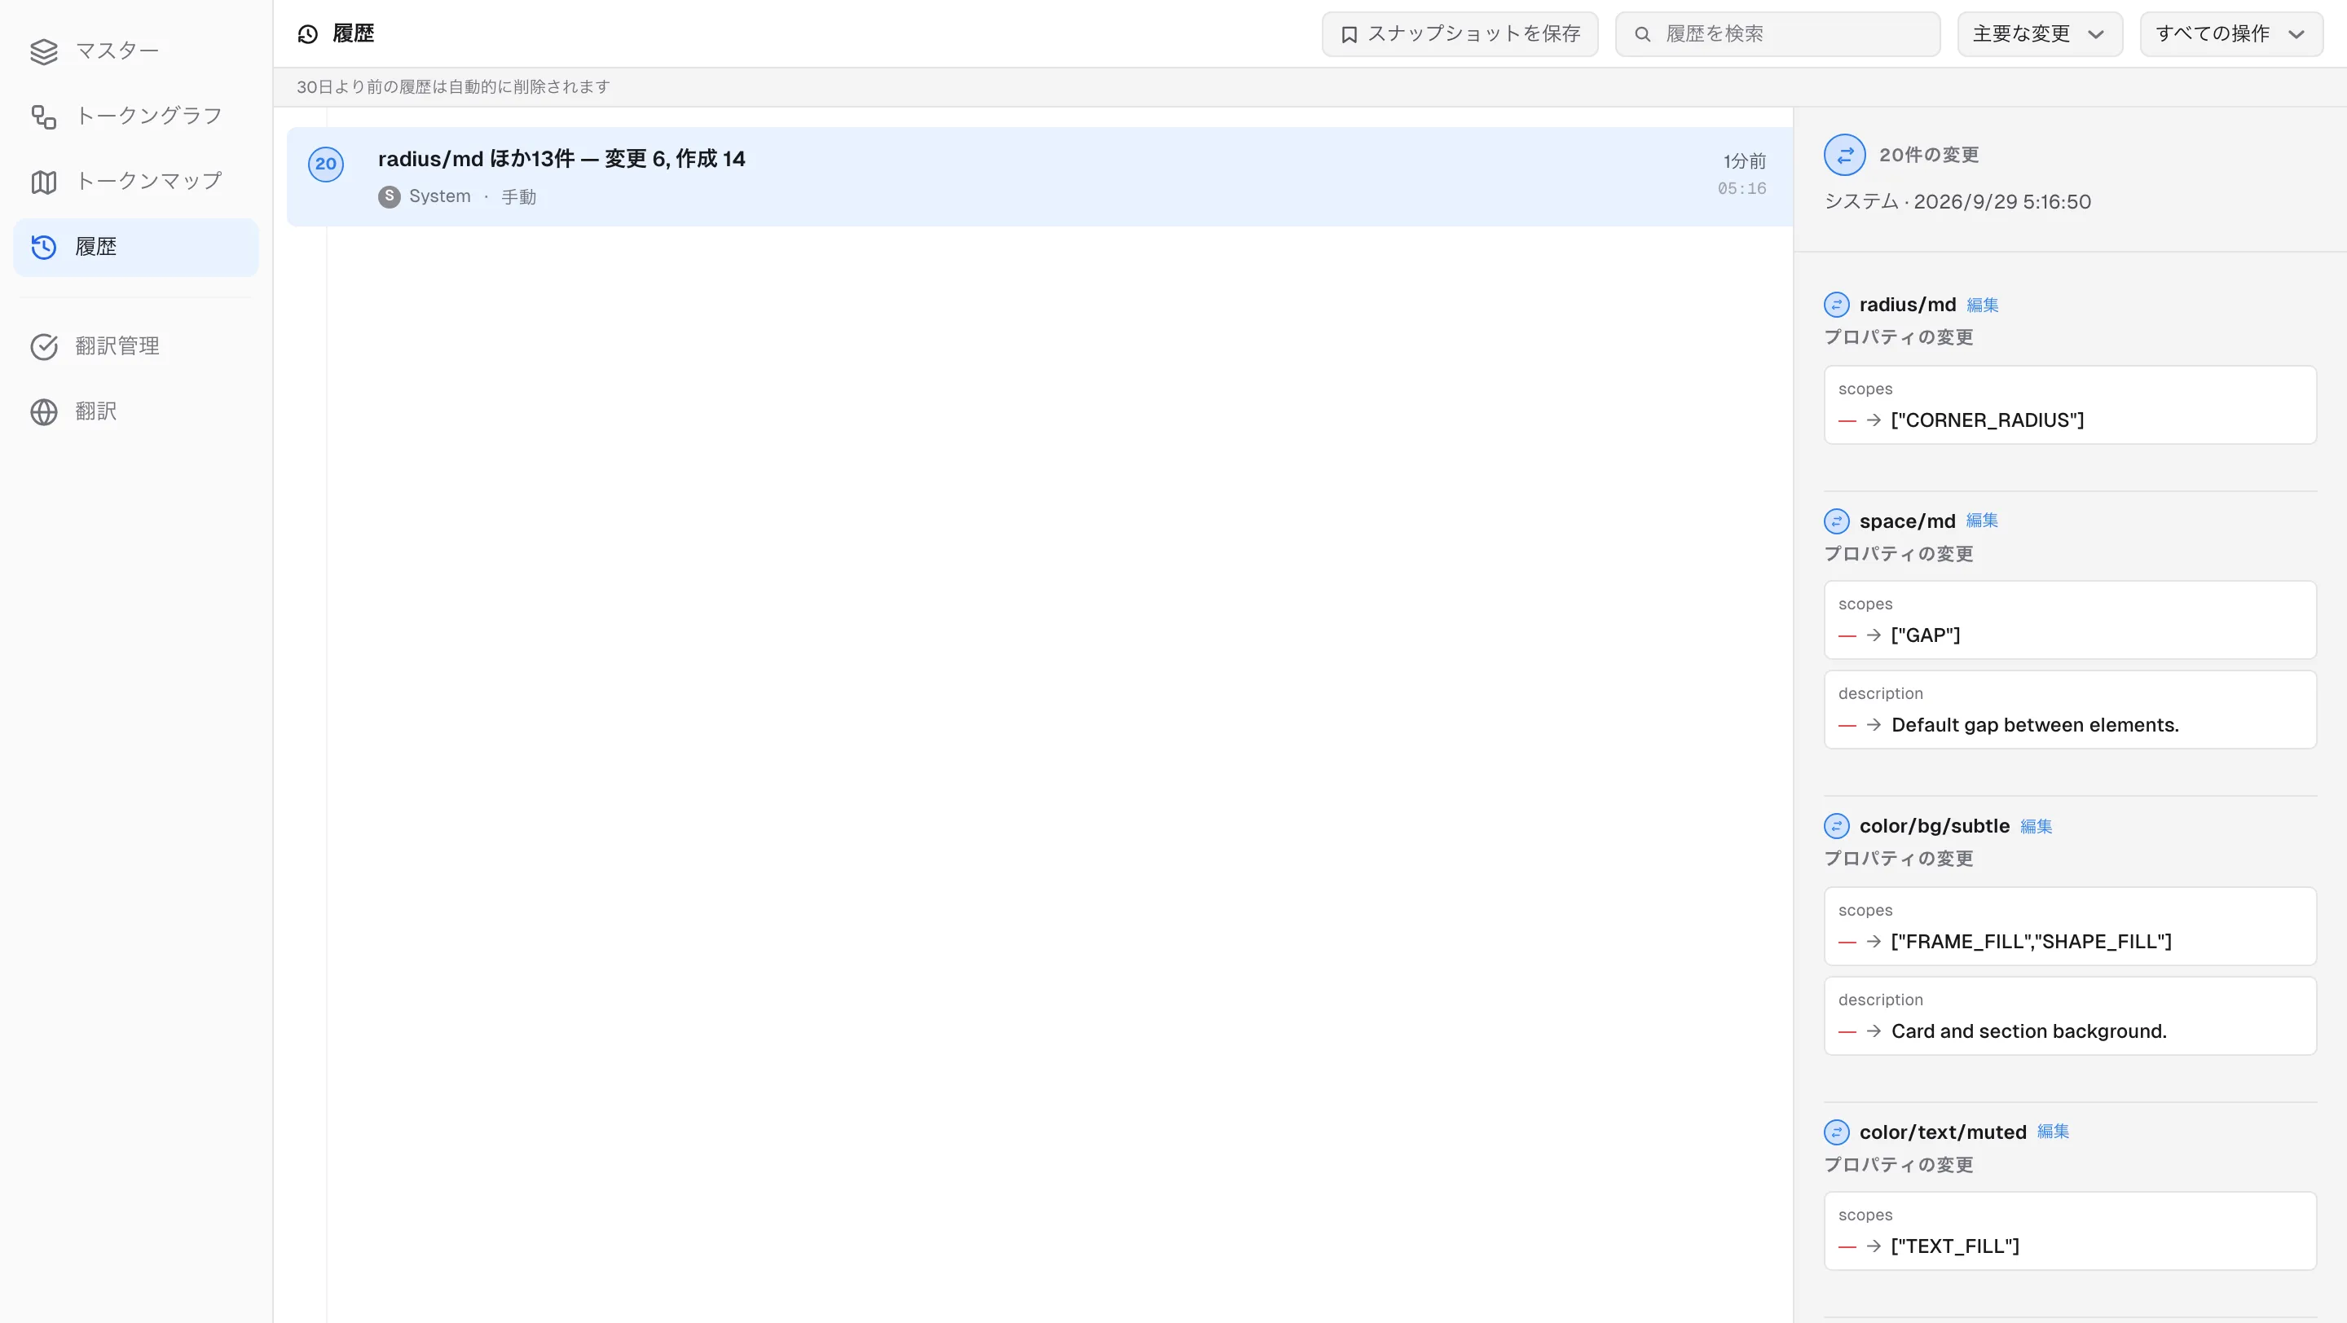
Task: Click the トークングラフ graph icon
Action: pos(44,116)
